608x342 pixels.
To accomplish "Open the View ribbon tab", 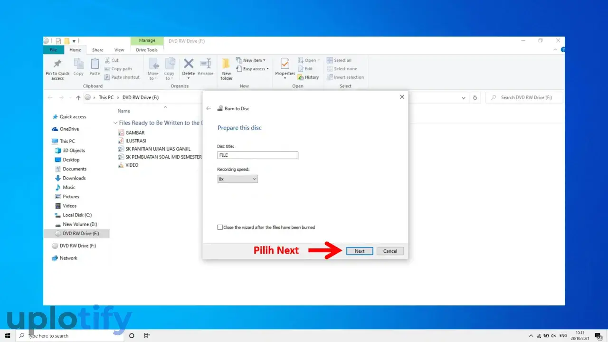I will [x=119, y=50].
